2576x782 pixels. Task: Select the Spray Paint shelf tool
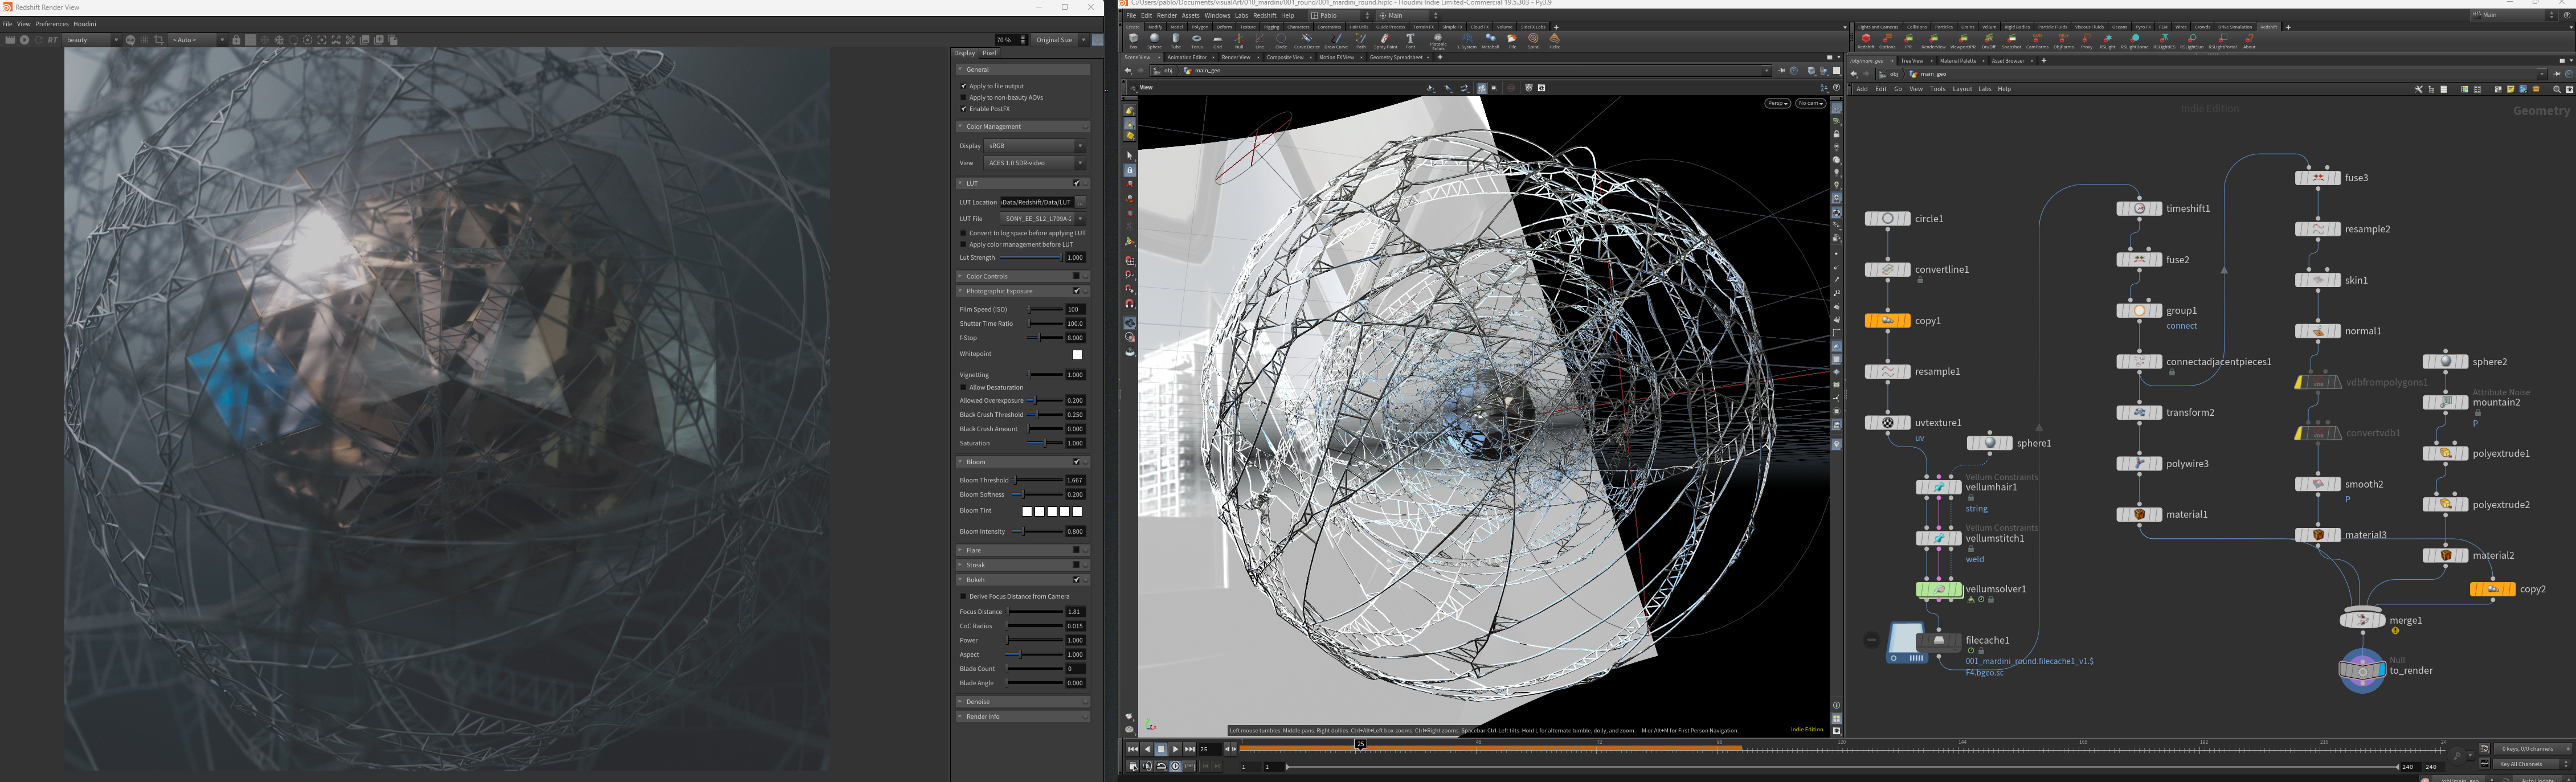click(1385, 41)
